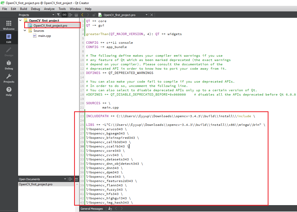This screenshot has width=297, height=212.
Task: Split the editor view
Action: (x=70, y=15)
